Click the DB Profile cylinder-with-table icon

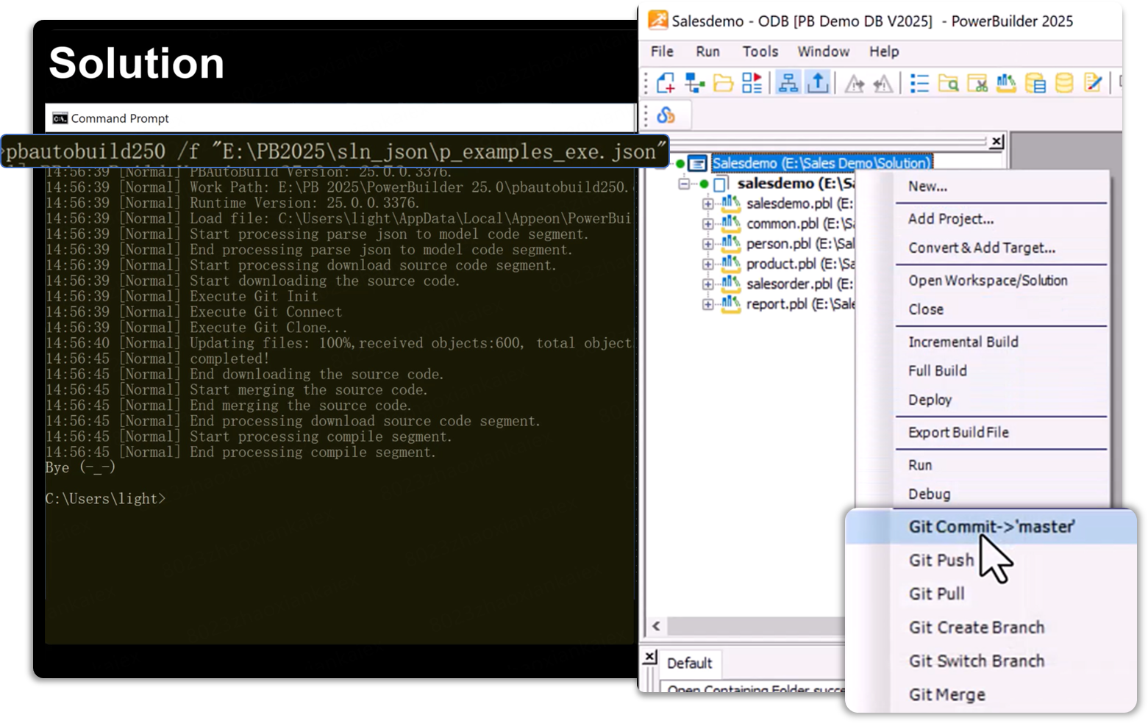[1035, 84]
